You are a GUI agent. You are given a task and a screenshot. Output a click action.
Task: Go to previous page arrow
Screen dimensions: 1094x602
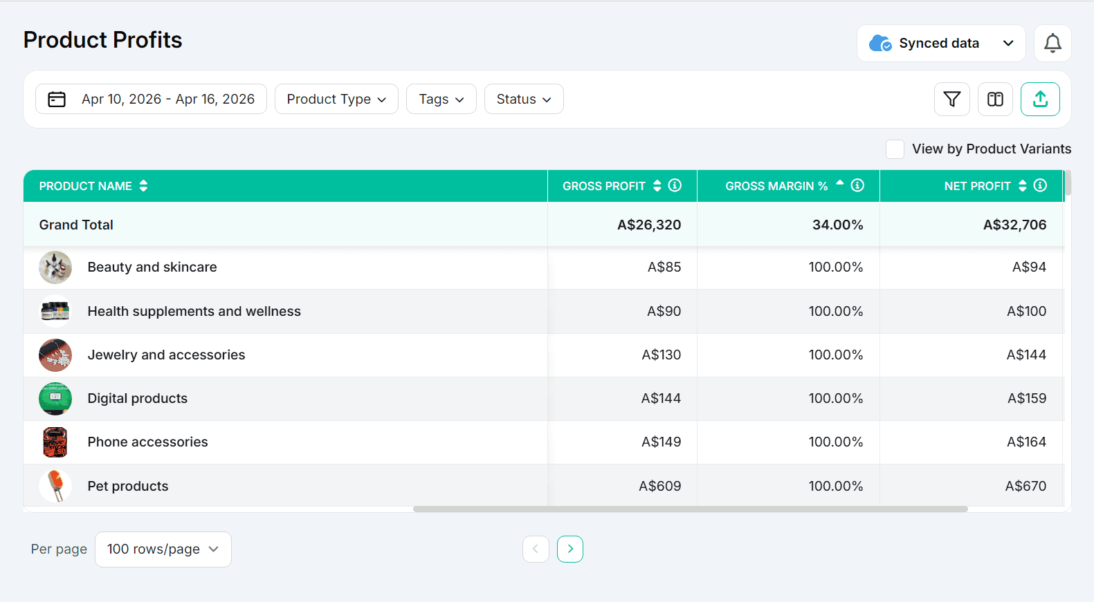tap(536, 549)
